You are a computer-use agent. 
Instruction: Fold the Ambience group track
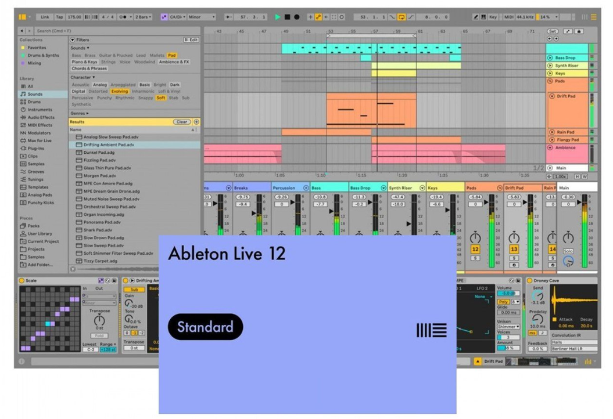click(x=550, y=147)
